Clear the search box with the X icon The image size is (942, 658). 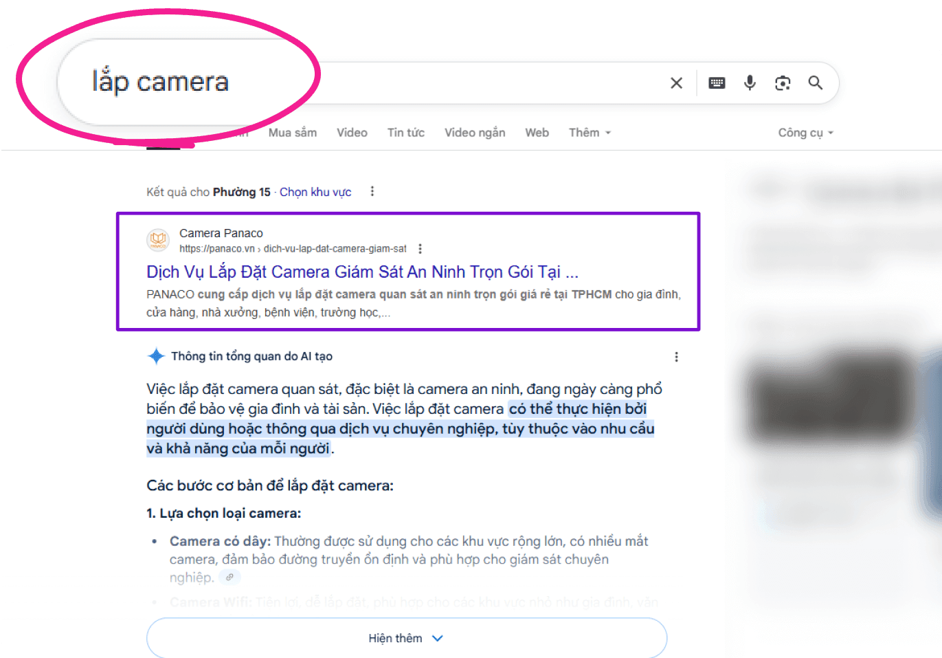pos(676,83)
